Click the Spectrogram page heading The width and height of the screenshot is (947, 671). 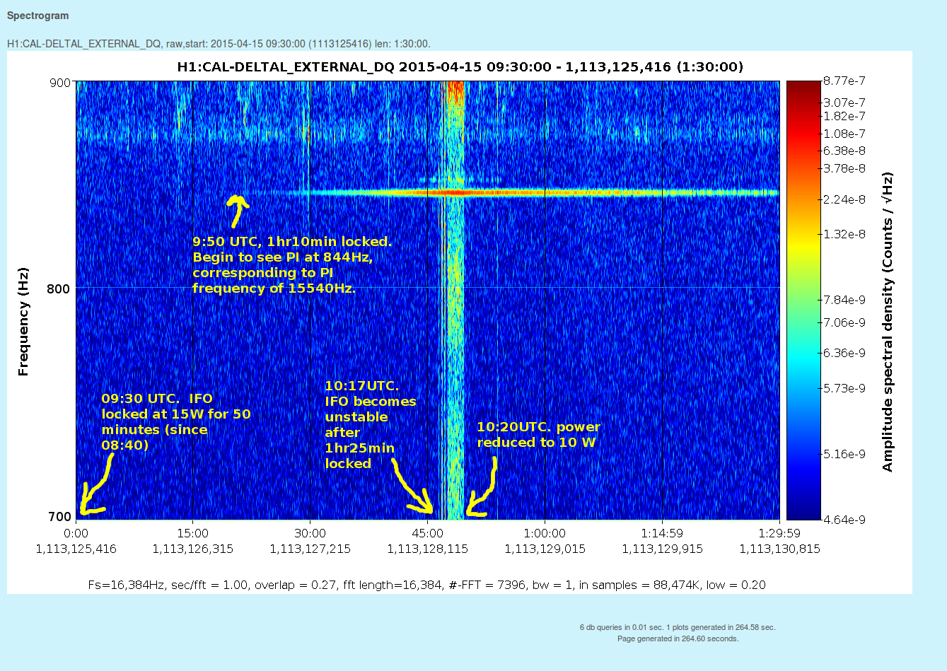tap(38, 16)
